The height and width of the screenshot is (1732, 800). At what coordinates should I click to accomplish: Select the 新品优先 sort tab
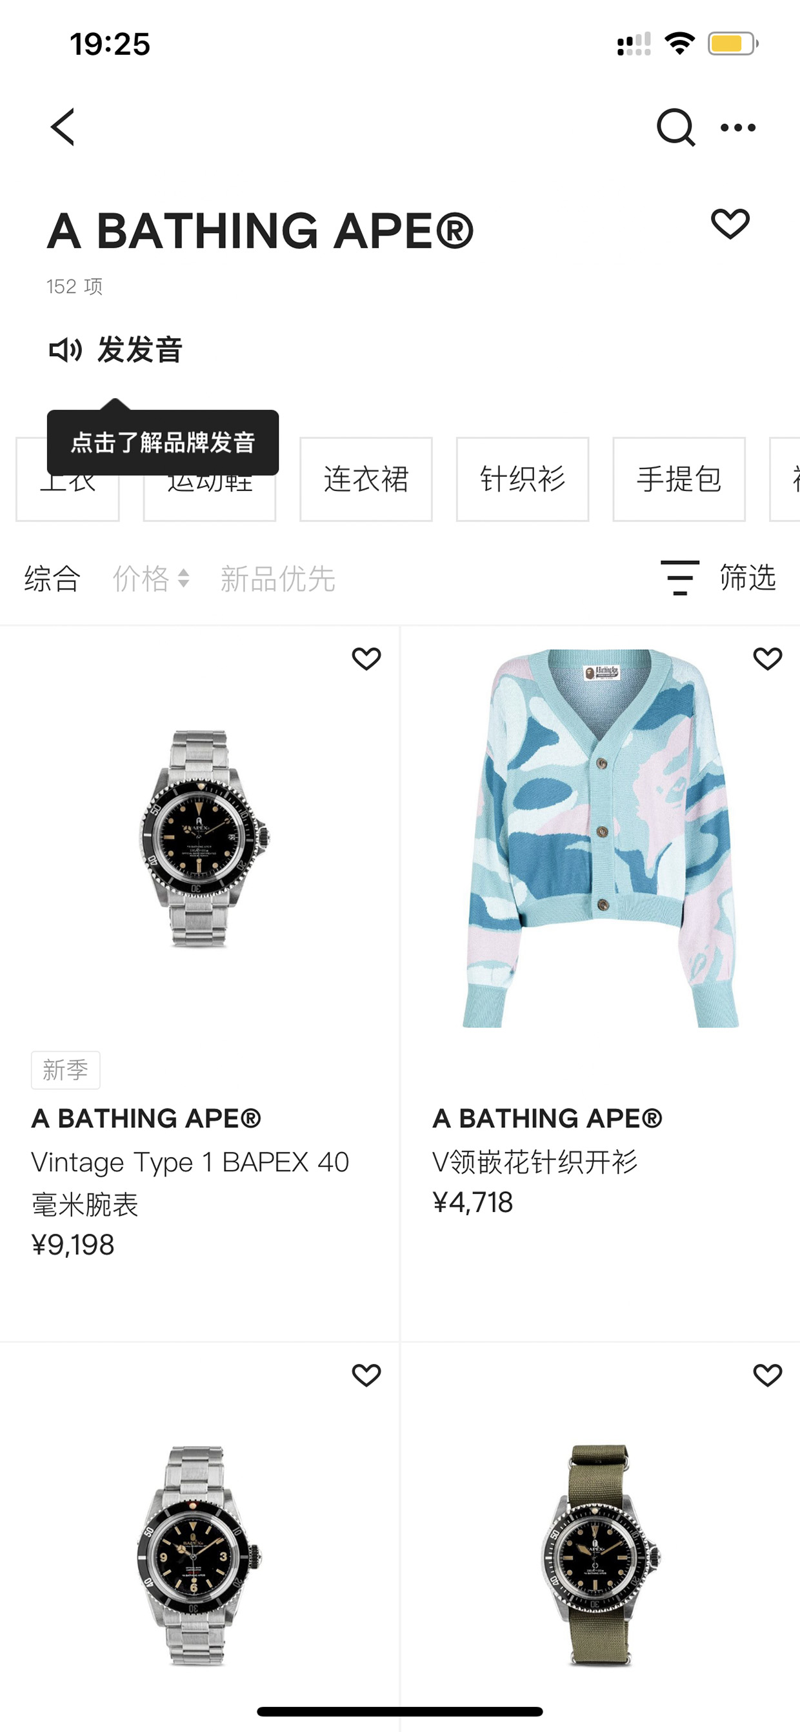[277, 578]
